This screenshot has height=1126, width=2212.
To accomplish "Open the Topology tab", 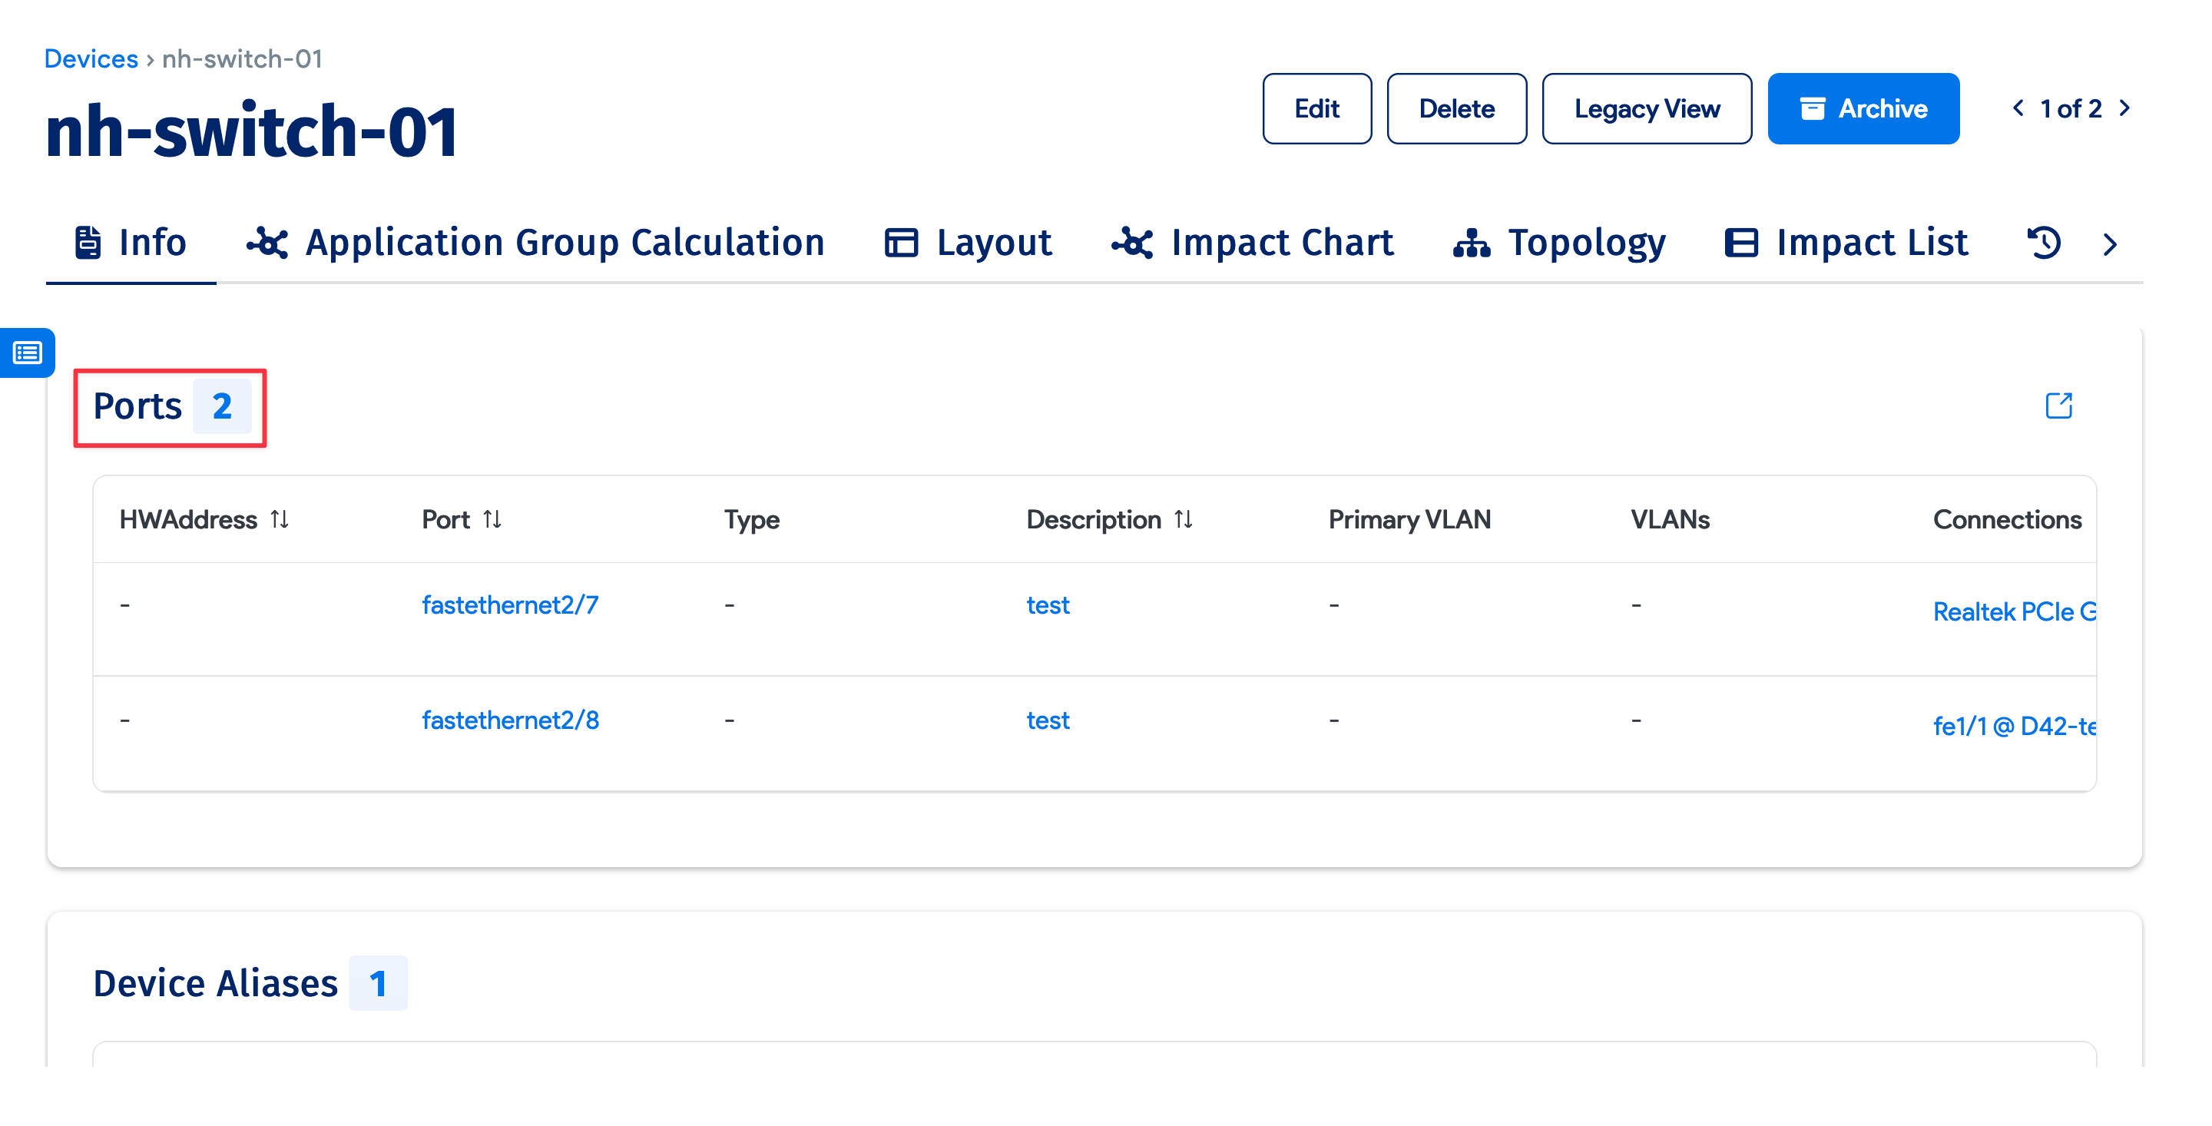I will tap(1559, 243).
